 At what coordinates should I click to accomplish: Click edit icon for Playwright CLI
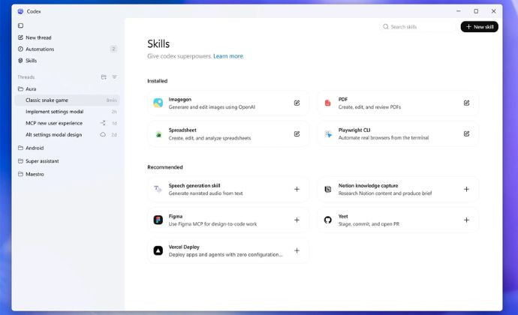[x=466, y=134]
